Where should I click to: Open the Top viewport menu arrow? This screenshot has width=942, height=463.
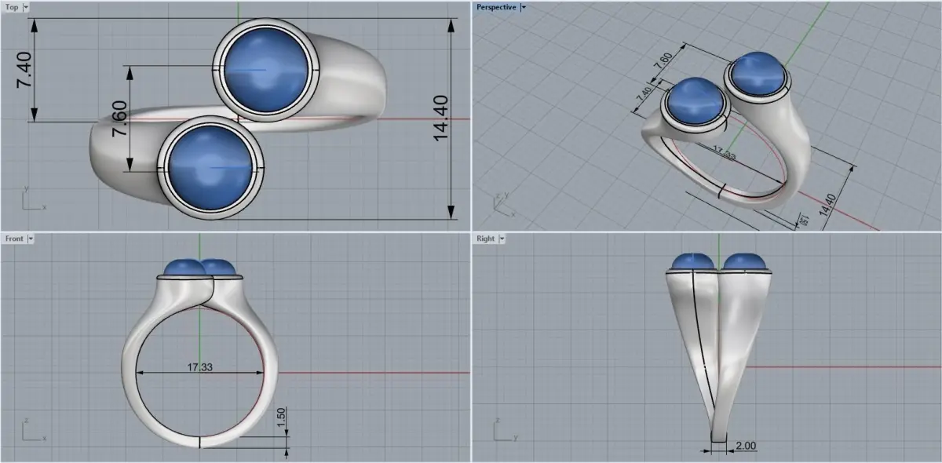(x=26, y=6)
